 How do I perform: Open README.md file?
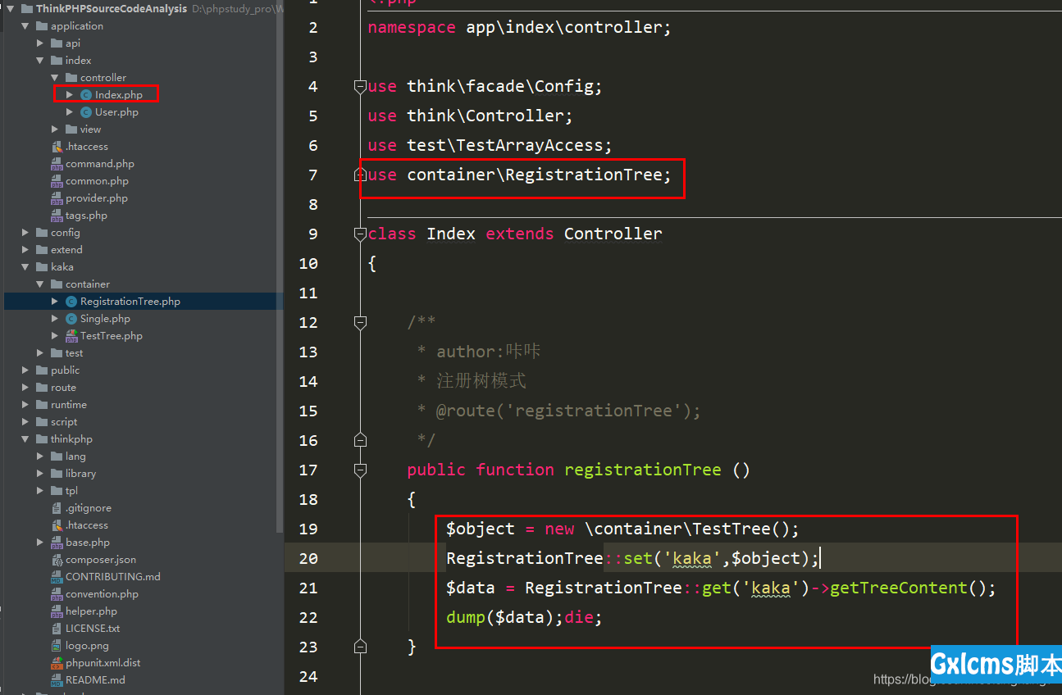coord(95,680)
